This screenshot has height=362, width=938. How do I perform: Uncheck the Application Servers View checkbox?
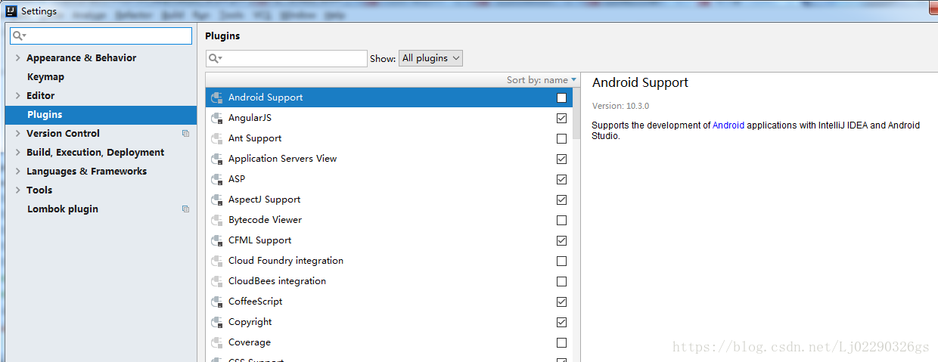point(561,159)
